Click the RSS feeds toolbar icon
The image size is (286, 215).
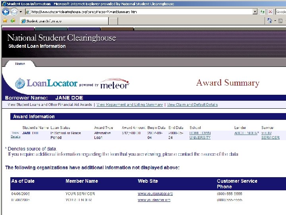pyautogui.click(x=280, y=21)
